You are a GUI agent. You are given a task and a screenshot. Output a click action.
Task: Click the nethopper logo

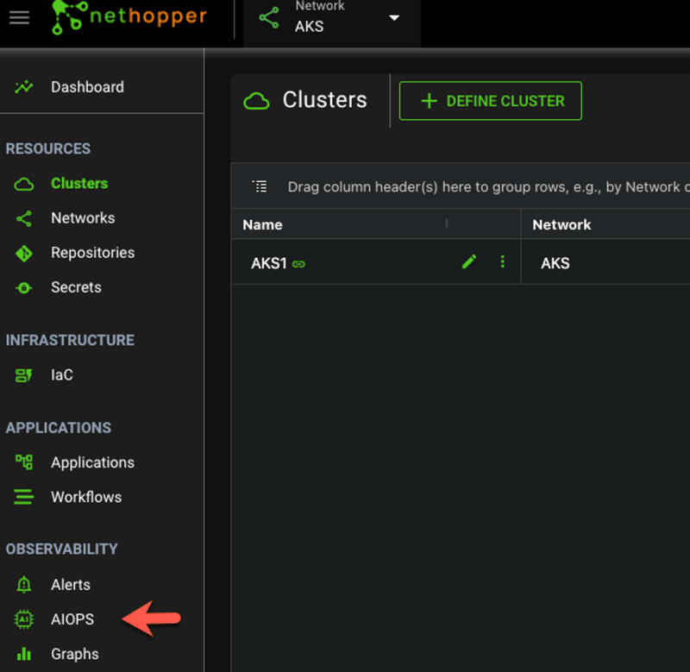click(129, 17)
